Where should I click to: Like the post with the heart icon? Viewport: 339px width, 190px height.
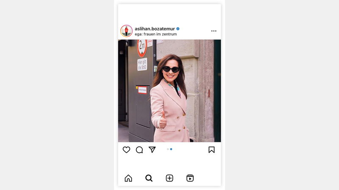point(126,150)
